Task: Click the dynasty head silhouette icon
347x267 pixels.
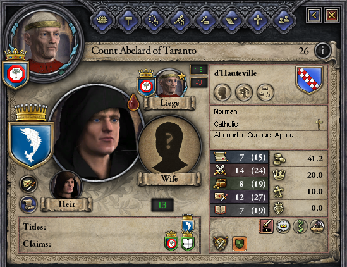Action: pyautogui.click(x=222, y=92)
